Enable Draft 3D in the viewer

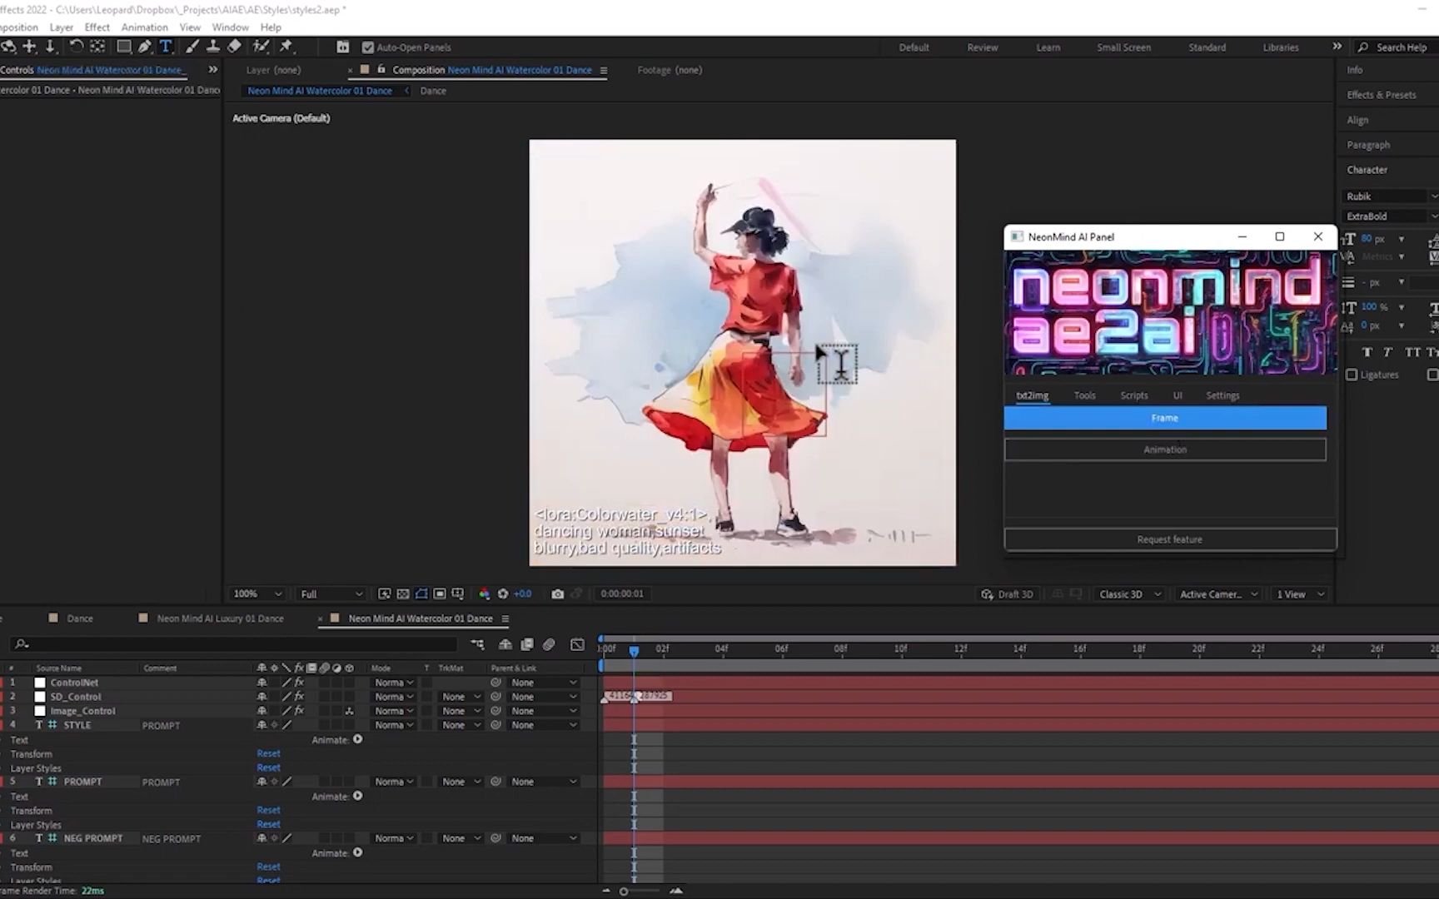pos(1007,594)
